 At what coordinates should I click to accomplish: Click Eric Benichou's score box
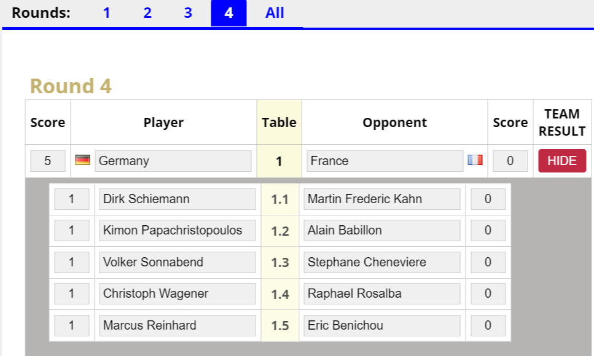[488, 326]
